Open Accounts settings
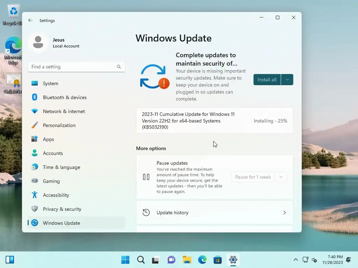 [76, 153]
